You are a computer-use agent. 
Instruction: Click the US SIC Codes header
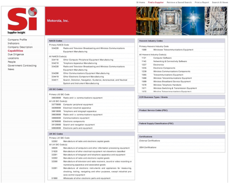[91, 89]
